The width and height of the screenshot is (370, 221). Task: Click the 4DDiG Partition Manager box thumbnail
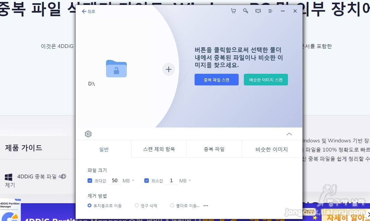point(10,210)
